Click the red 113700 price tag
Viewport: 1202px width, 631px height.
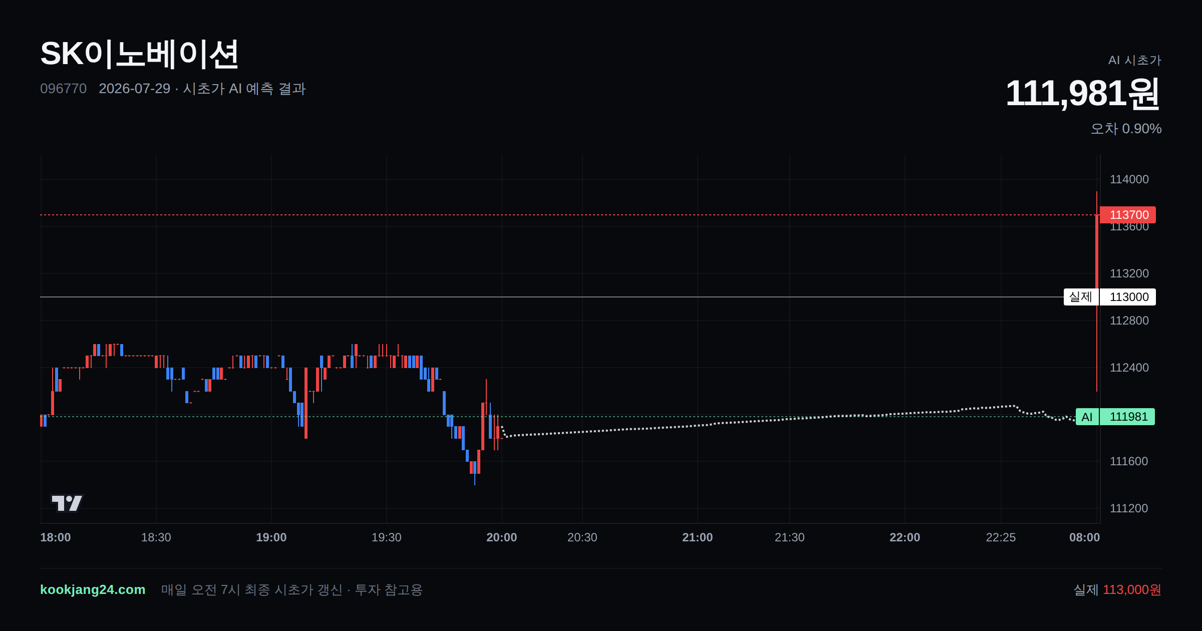pos(1128,215)
